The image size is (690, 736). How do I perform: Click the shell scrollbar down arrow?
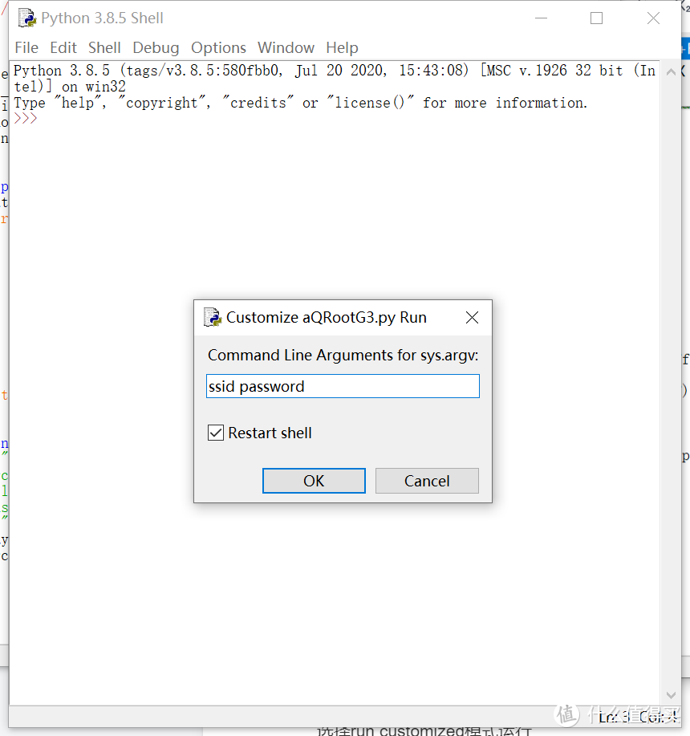click(x=672, y=695)
